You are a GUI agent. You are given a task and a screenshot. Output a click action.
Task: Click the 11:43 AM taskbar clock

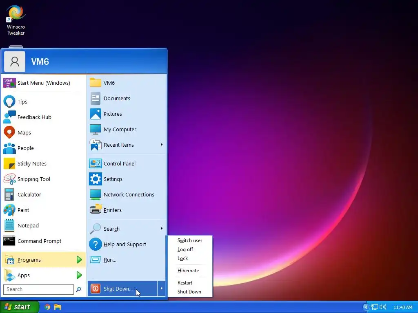pos(403,307)
